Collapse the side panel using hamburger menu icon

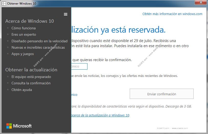(65, 14)
